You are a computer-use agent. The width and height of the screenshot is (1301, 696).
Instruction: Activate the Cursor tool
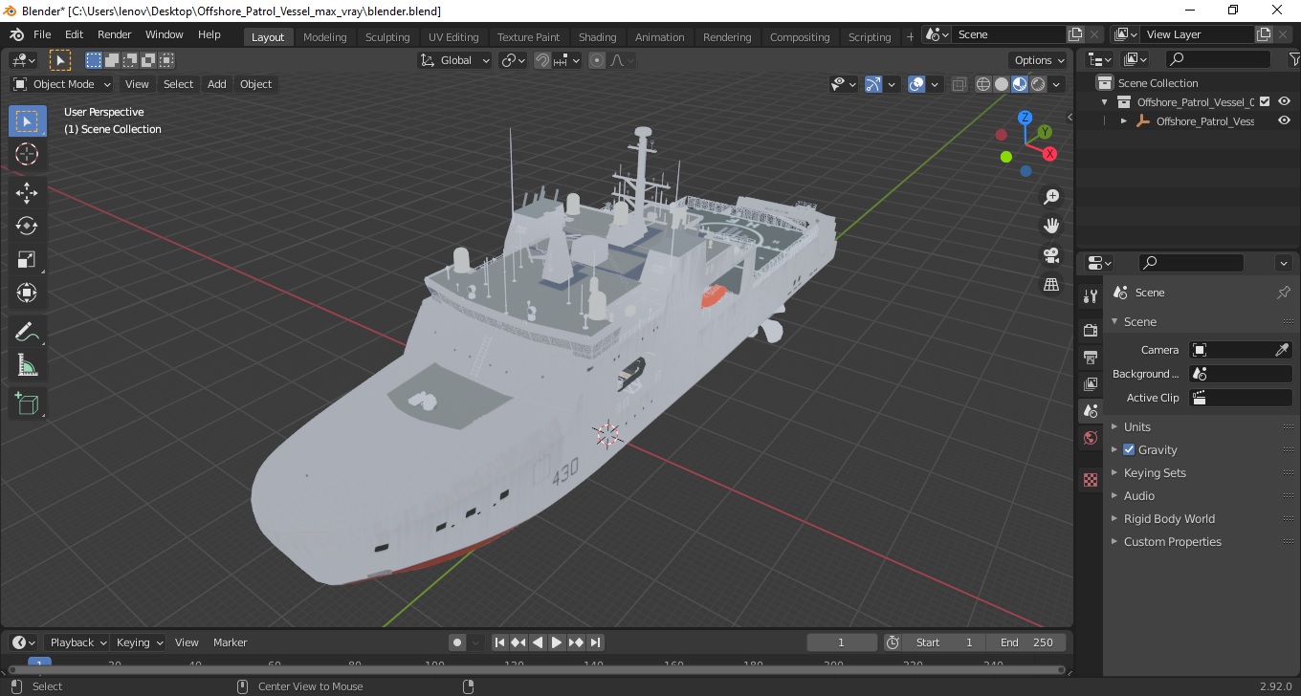click(27, 154)
